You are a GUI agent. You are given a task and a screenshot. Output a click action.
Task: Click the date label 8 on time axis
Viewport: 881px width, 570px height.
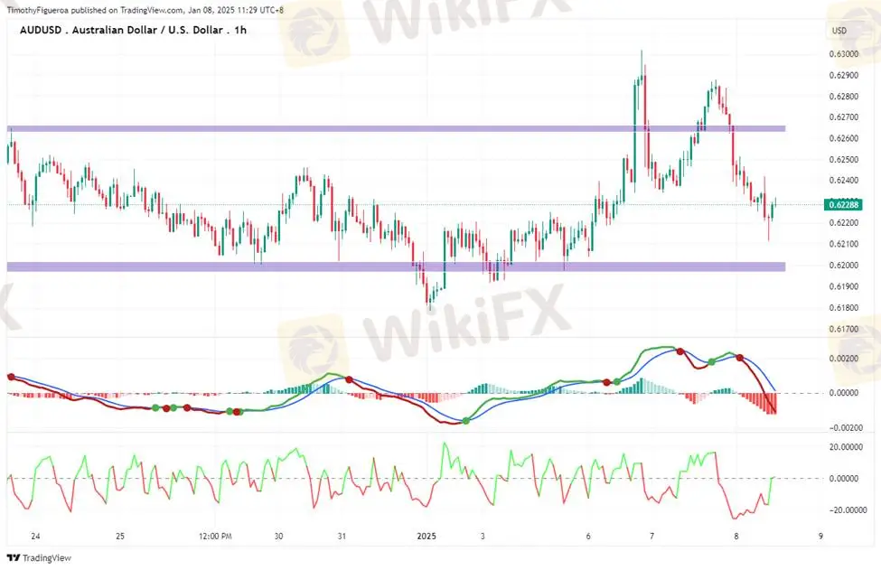(736, 537)
